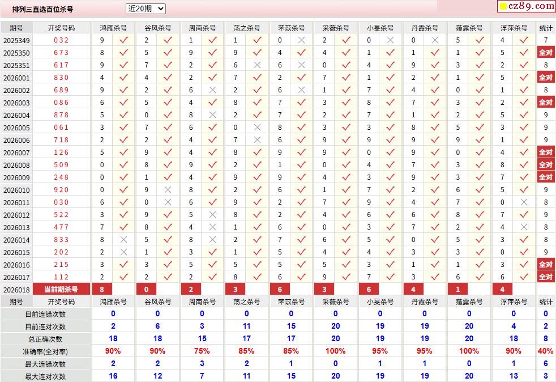Click the 最大连对次数 row label
556x382 pixels.
[45, 376]
